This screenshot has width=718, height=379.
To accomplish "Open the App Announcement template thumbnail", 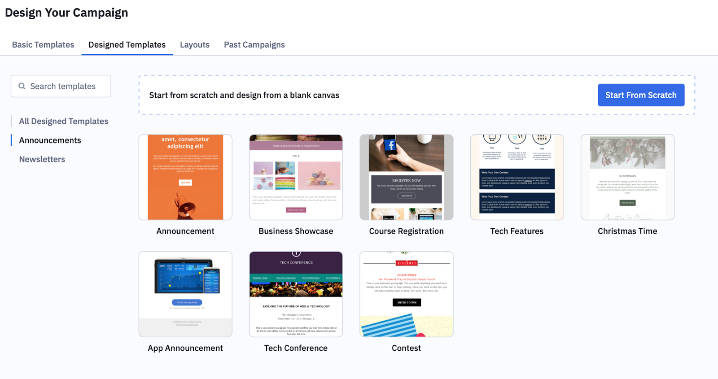I will click(x=185, y=294).
